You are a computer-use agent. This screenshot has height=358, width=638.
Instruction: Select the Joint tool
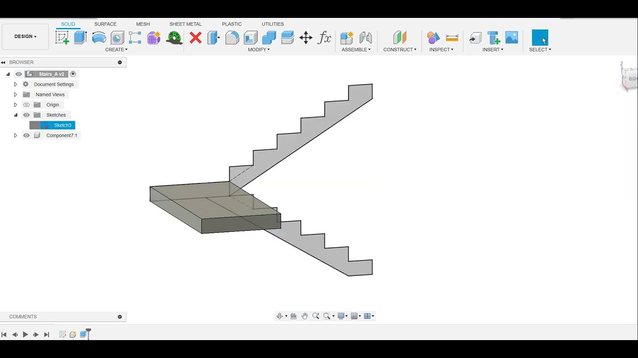pos(365,38)
